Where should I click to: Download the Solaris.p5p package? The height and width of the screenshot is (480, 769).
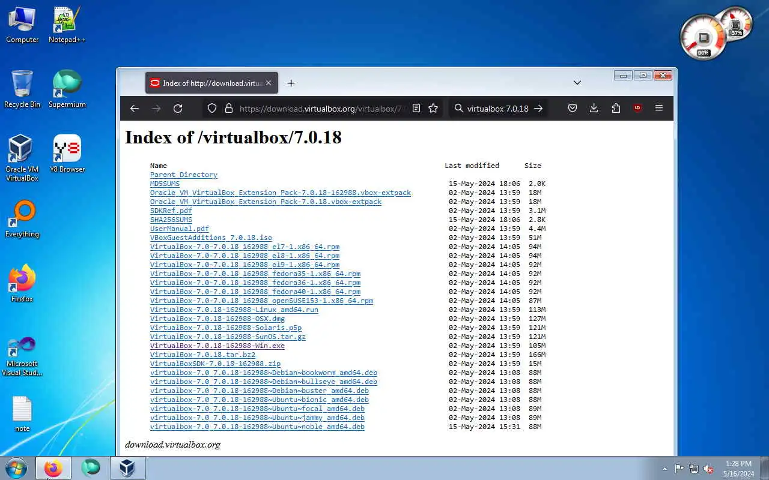226,328
